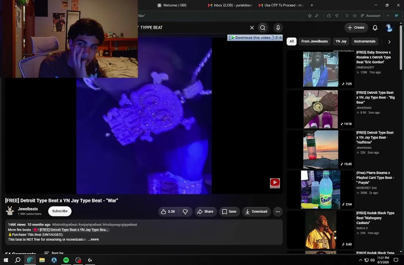Switch to the Gmail Inbox tab
The image size is (404, 265).
(x=230, y=5)
